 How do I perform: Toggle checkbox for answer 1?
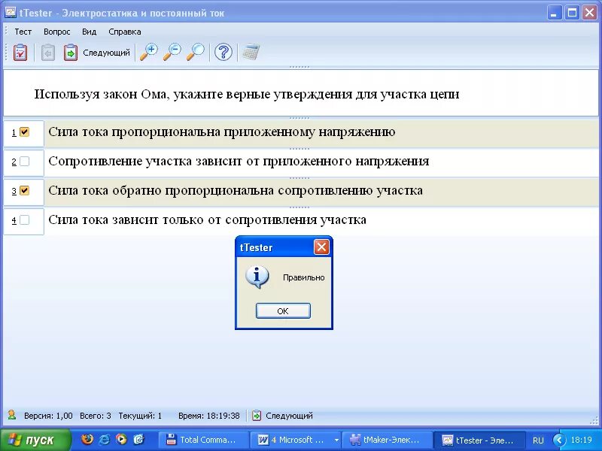24,132
